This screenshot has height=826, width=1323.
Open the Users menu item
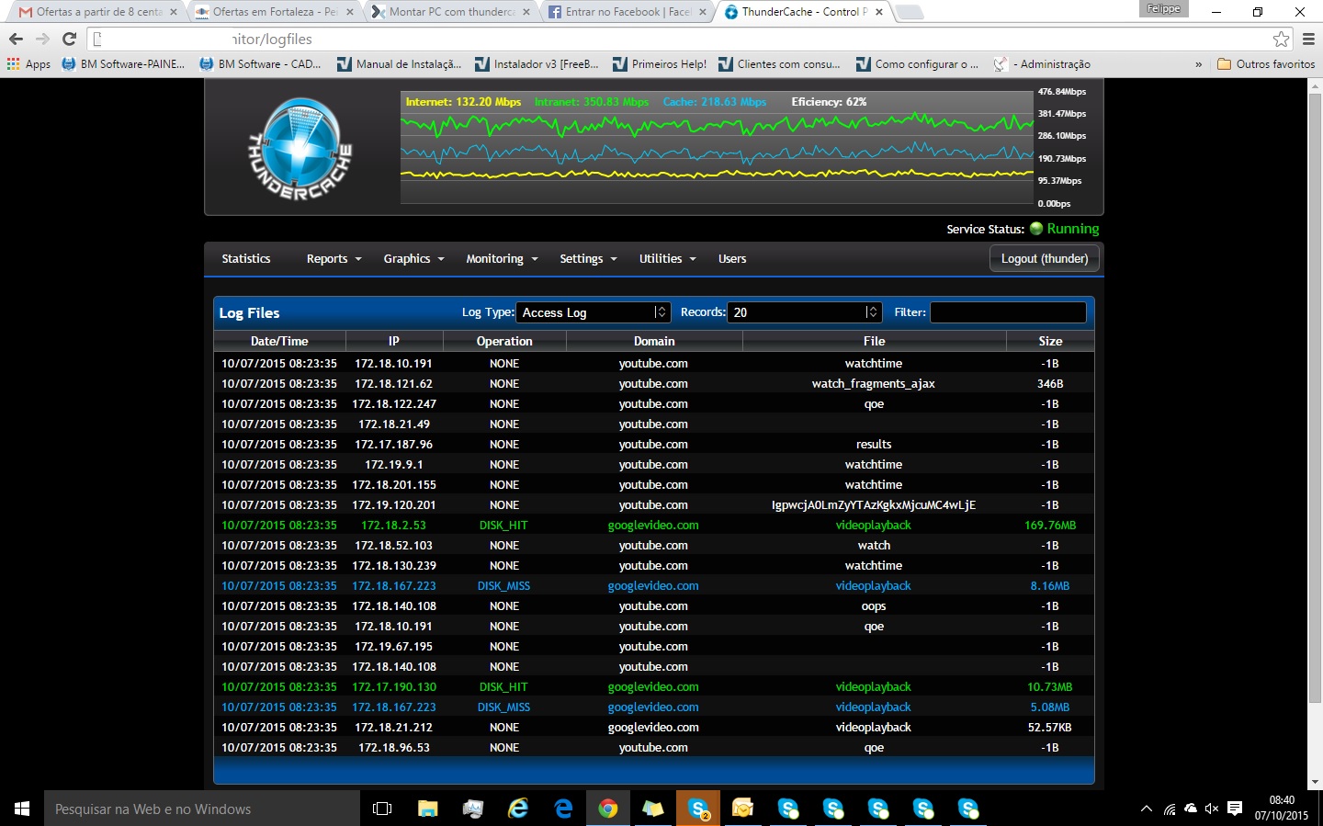click(x=732, y=259)
